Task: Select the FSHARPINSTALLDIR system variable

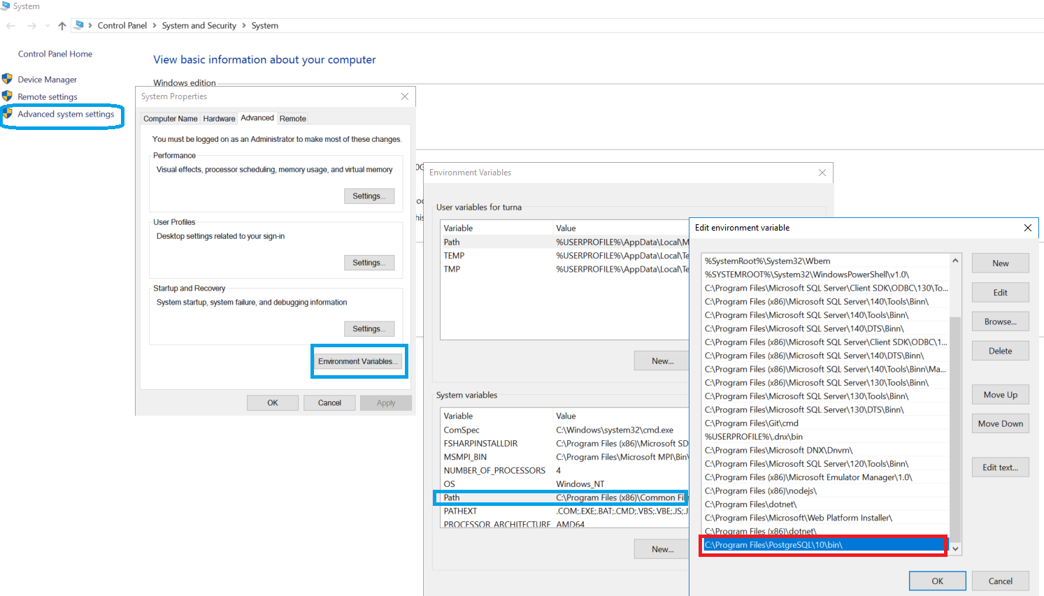Action: pyautogui.click(x=565, y=444)
